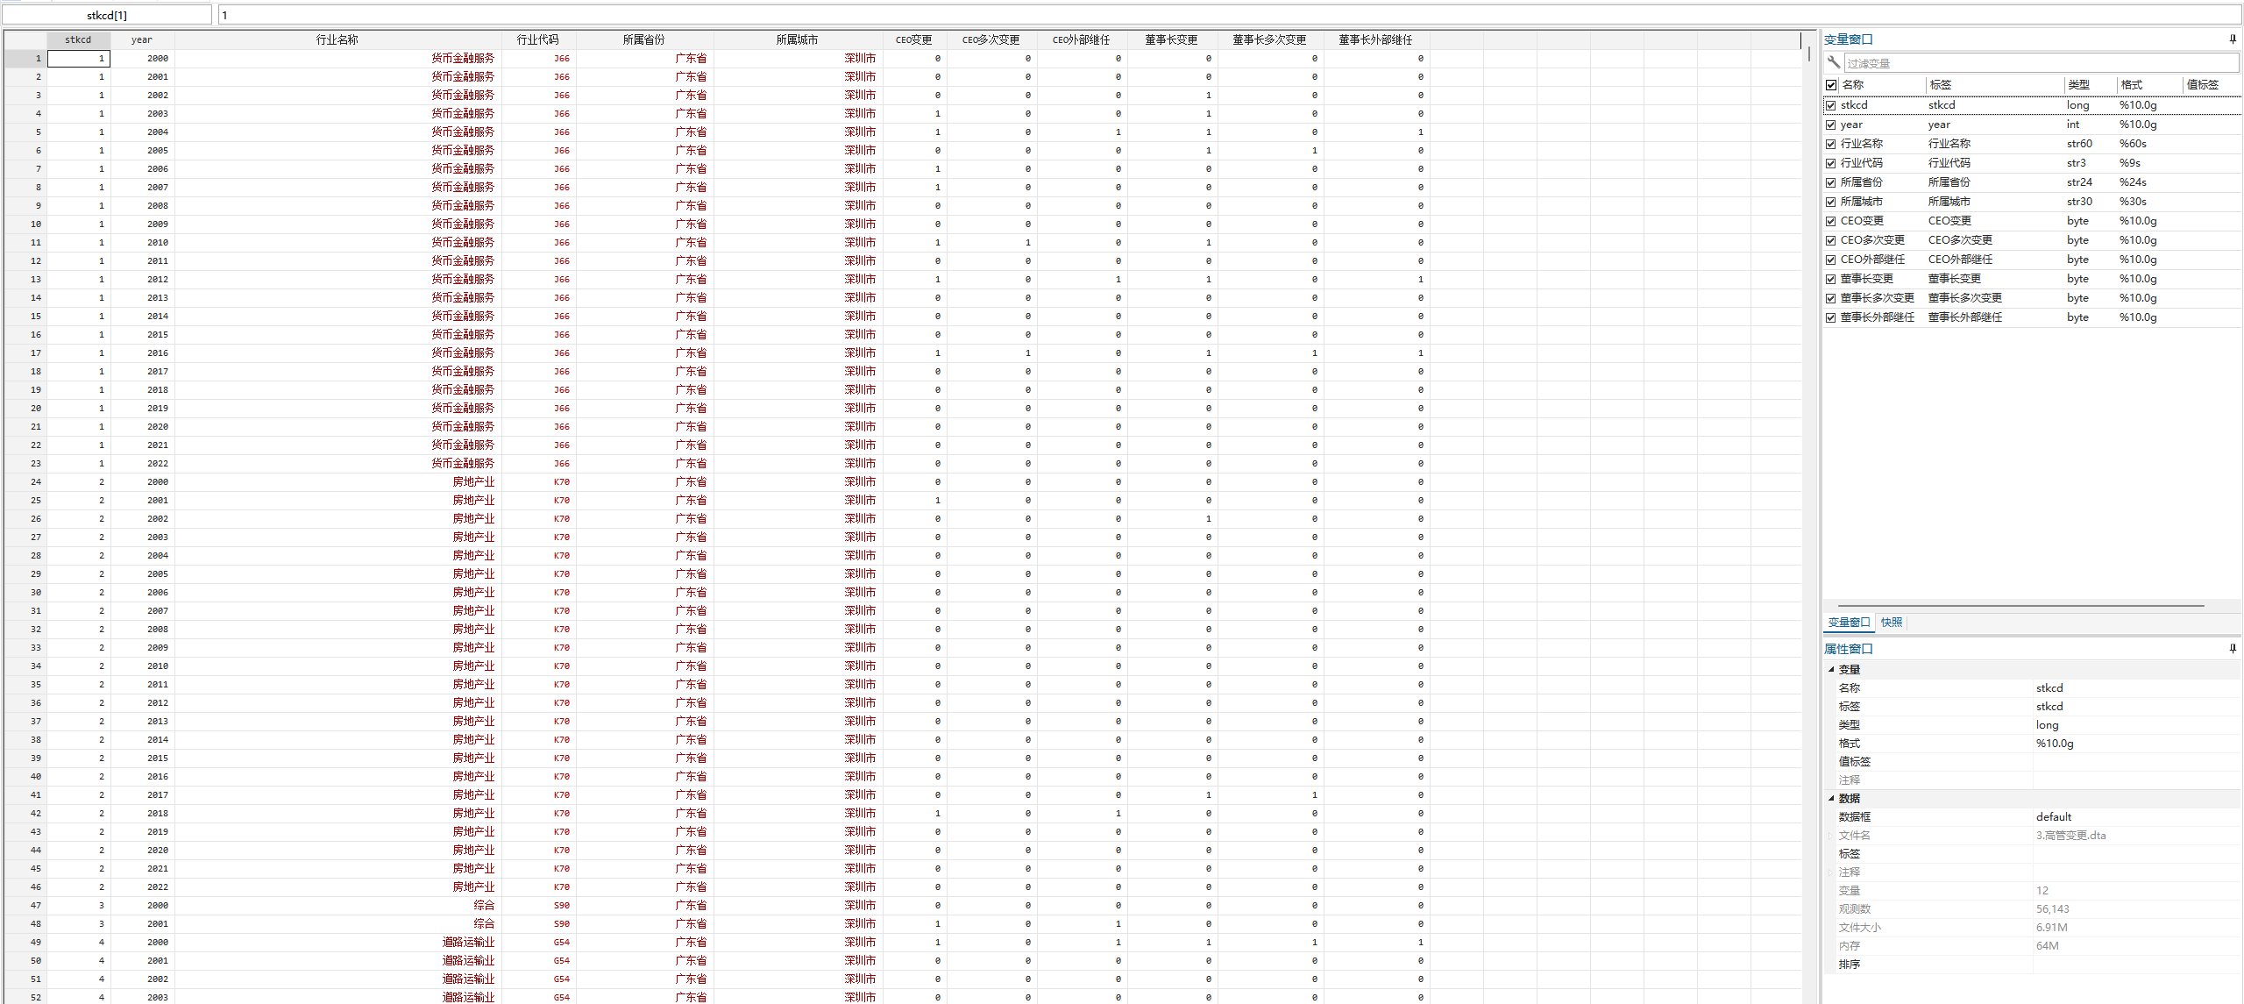Uncheck the CEO变更 variable checkbox
The width and height of the screenshot is (2244, 1004).
click(x=1831, y=221)
